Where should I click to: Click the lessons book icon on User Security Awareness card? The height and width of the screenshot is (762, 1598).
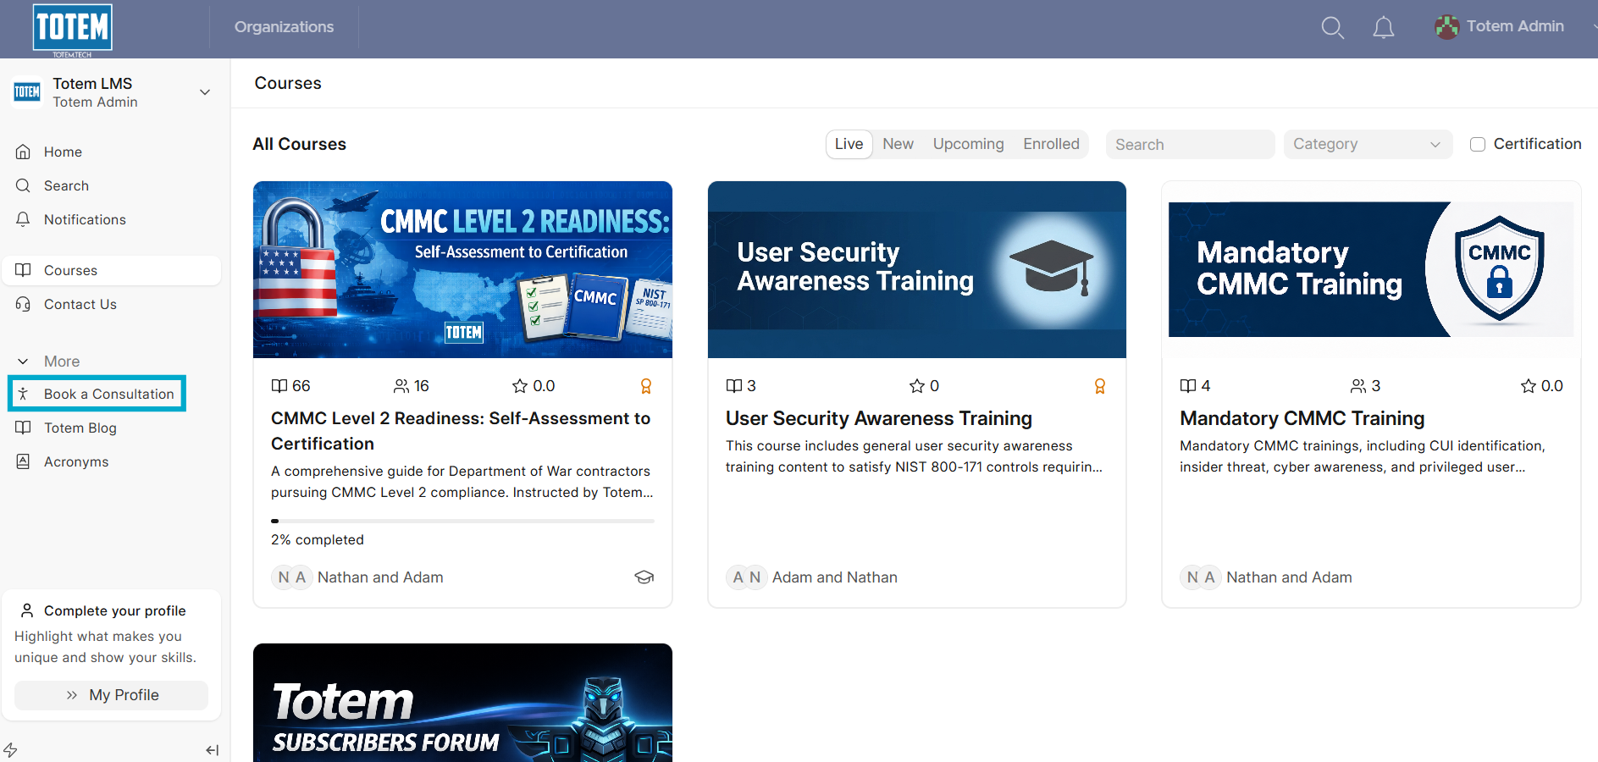click(x=734, y=386)
